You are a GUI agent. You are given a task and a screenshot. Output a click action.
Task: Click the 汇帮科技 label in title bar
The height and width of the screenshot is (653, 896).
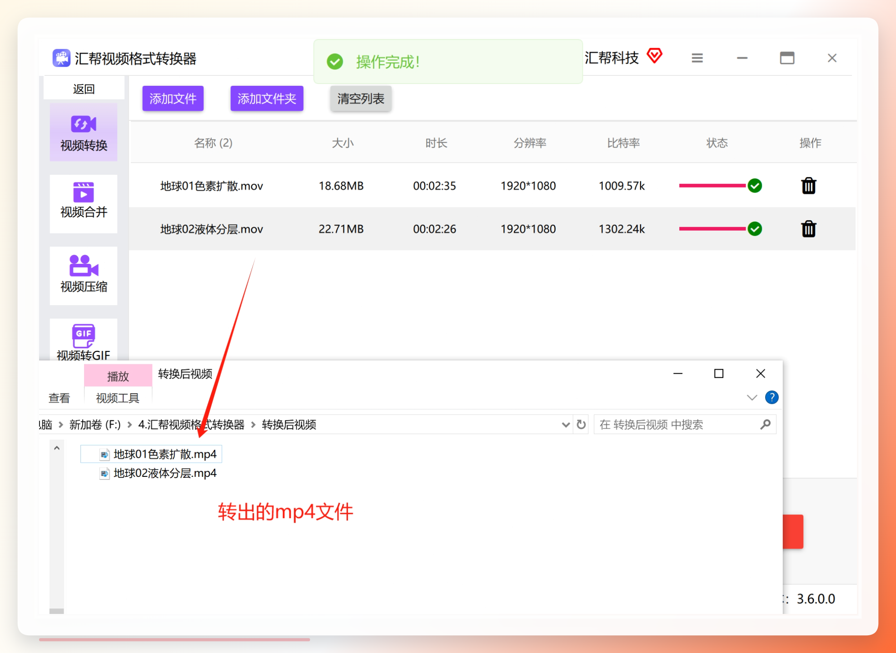(611, 58)
